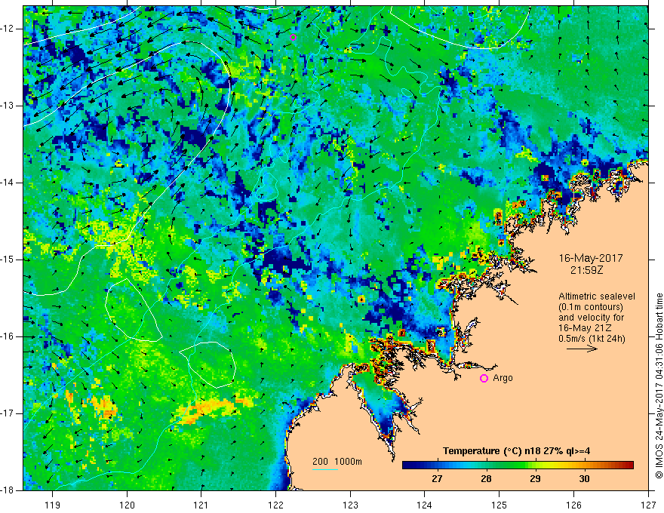Screen dimensions: 664x513
Task: Click the '200 1000m' depth label
Action: point(337,462)
